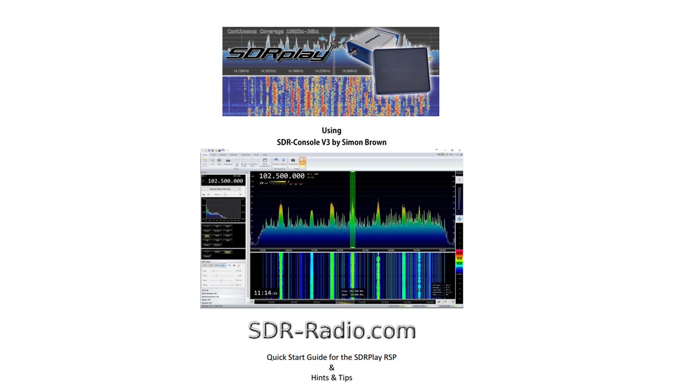The height and width of the screenshot is (391, 696).
Task: Click the RF Gain ribbon control
Action: (x=244, y=162)
